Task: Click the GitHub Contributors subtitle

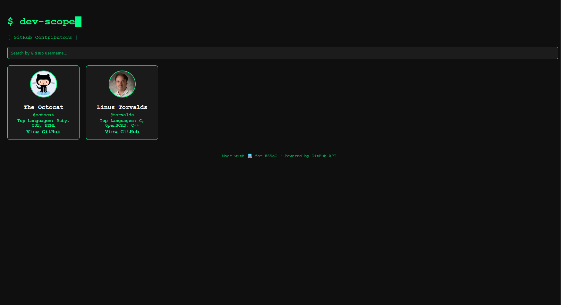Action: point(43,38)
